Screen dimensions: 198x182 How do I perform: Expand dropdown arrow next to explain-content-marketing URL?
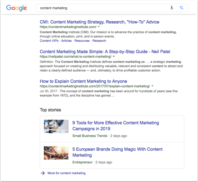(x=152, y=86)
